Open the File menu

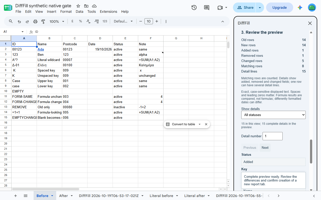18,11
